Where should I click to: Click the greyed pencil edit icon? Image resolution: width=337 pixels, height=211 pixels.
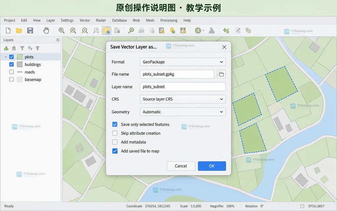[238, 31]
